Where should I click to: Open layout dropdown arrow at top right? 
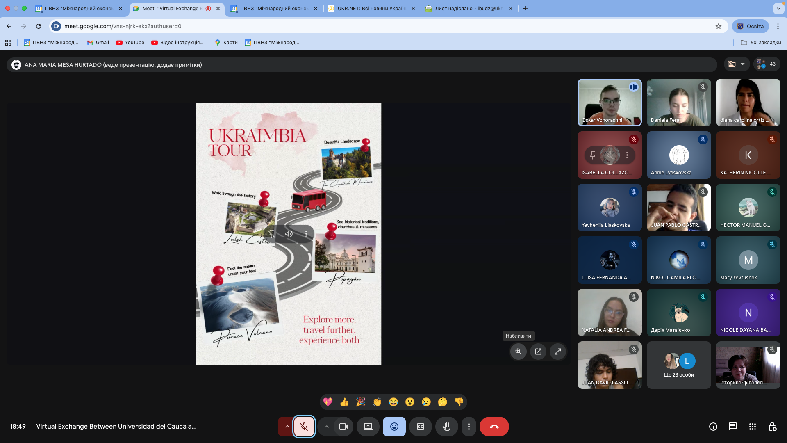[742, 64]
